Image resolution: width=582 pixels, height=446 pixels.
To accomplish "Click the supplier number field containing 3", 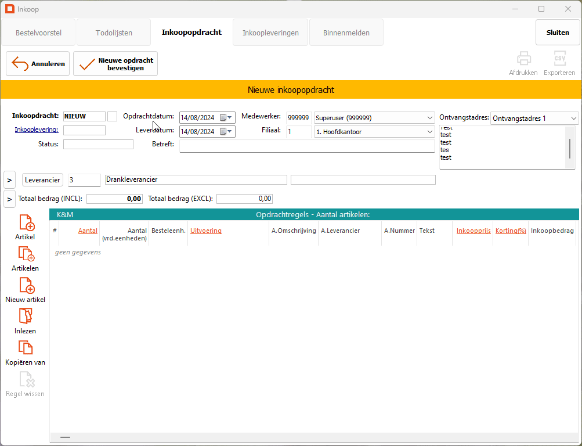I will tap(84, 180).
